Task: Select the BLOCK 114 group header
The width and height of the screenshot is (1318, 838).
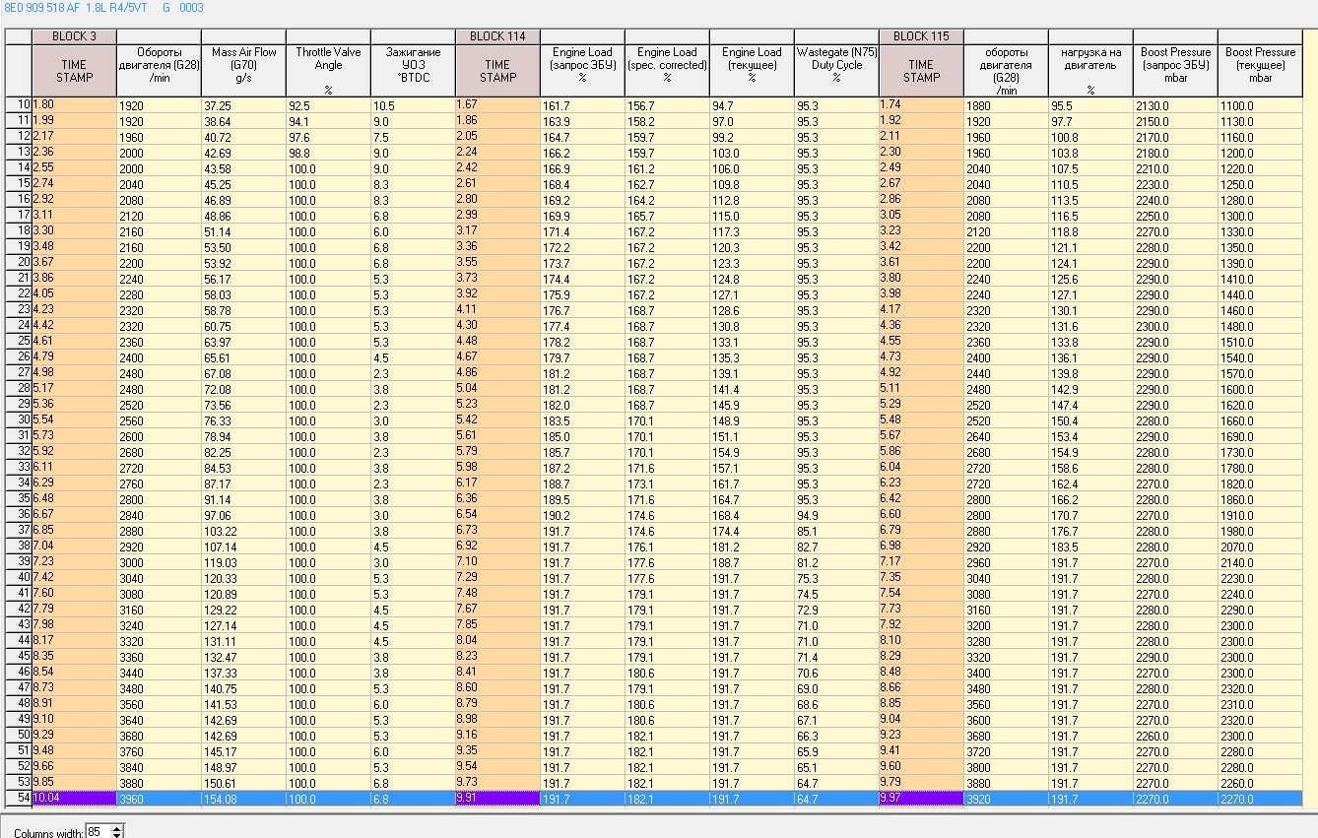Action: click(497, 36)
